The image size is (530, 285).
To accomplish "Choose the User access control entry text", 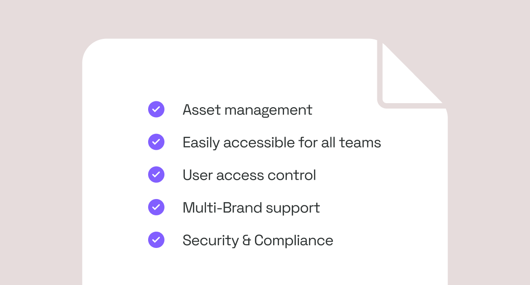I will (x=249, y=175).
